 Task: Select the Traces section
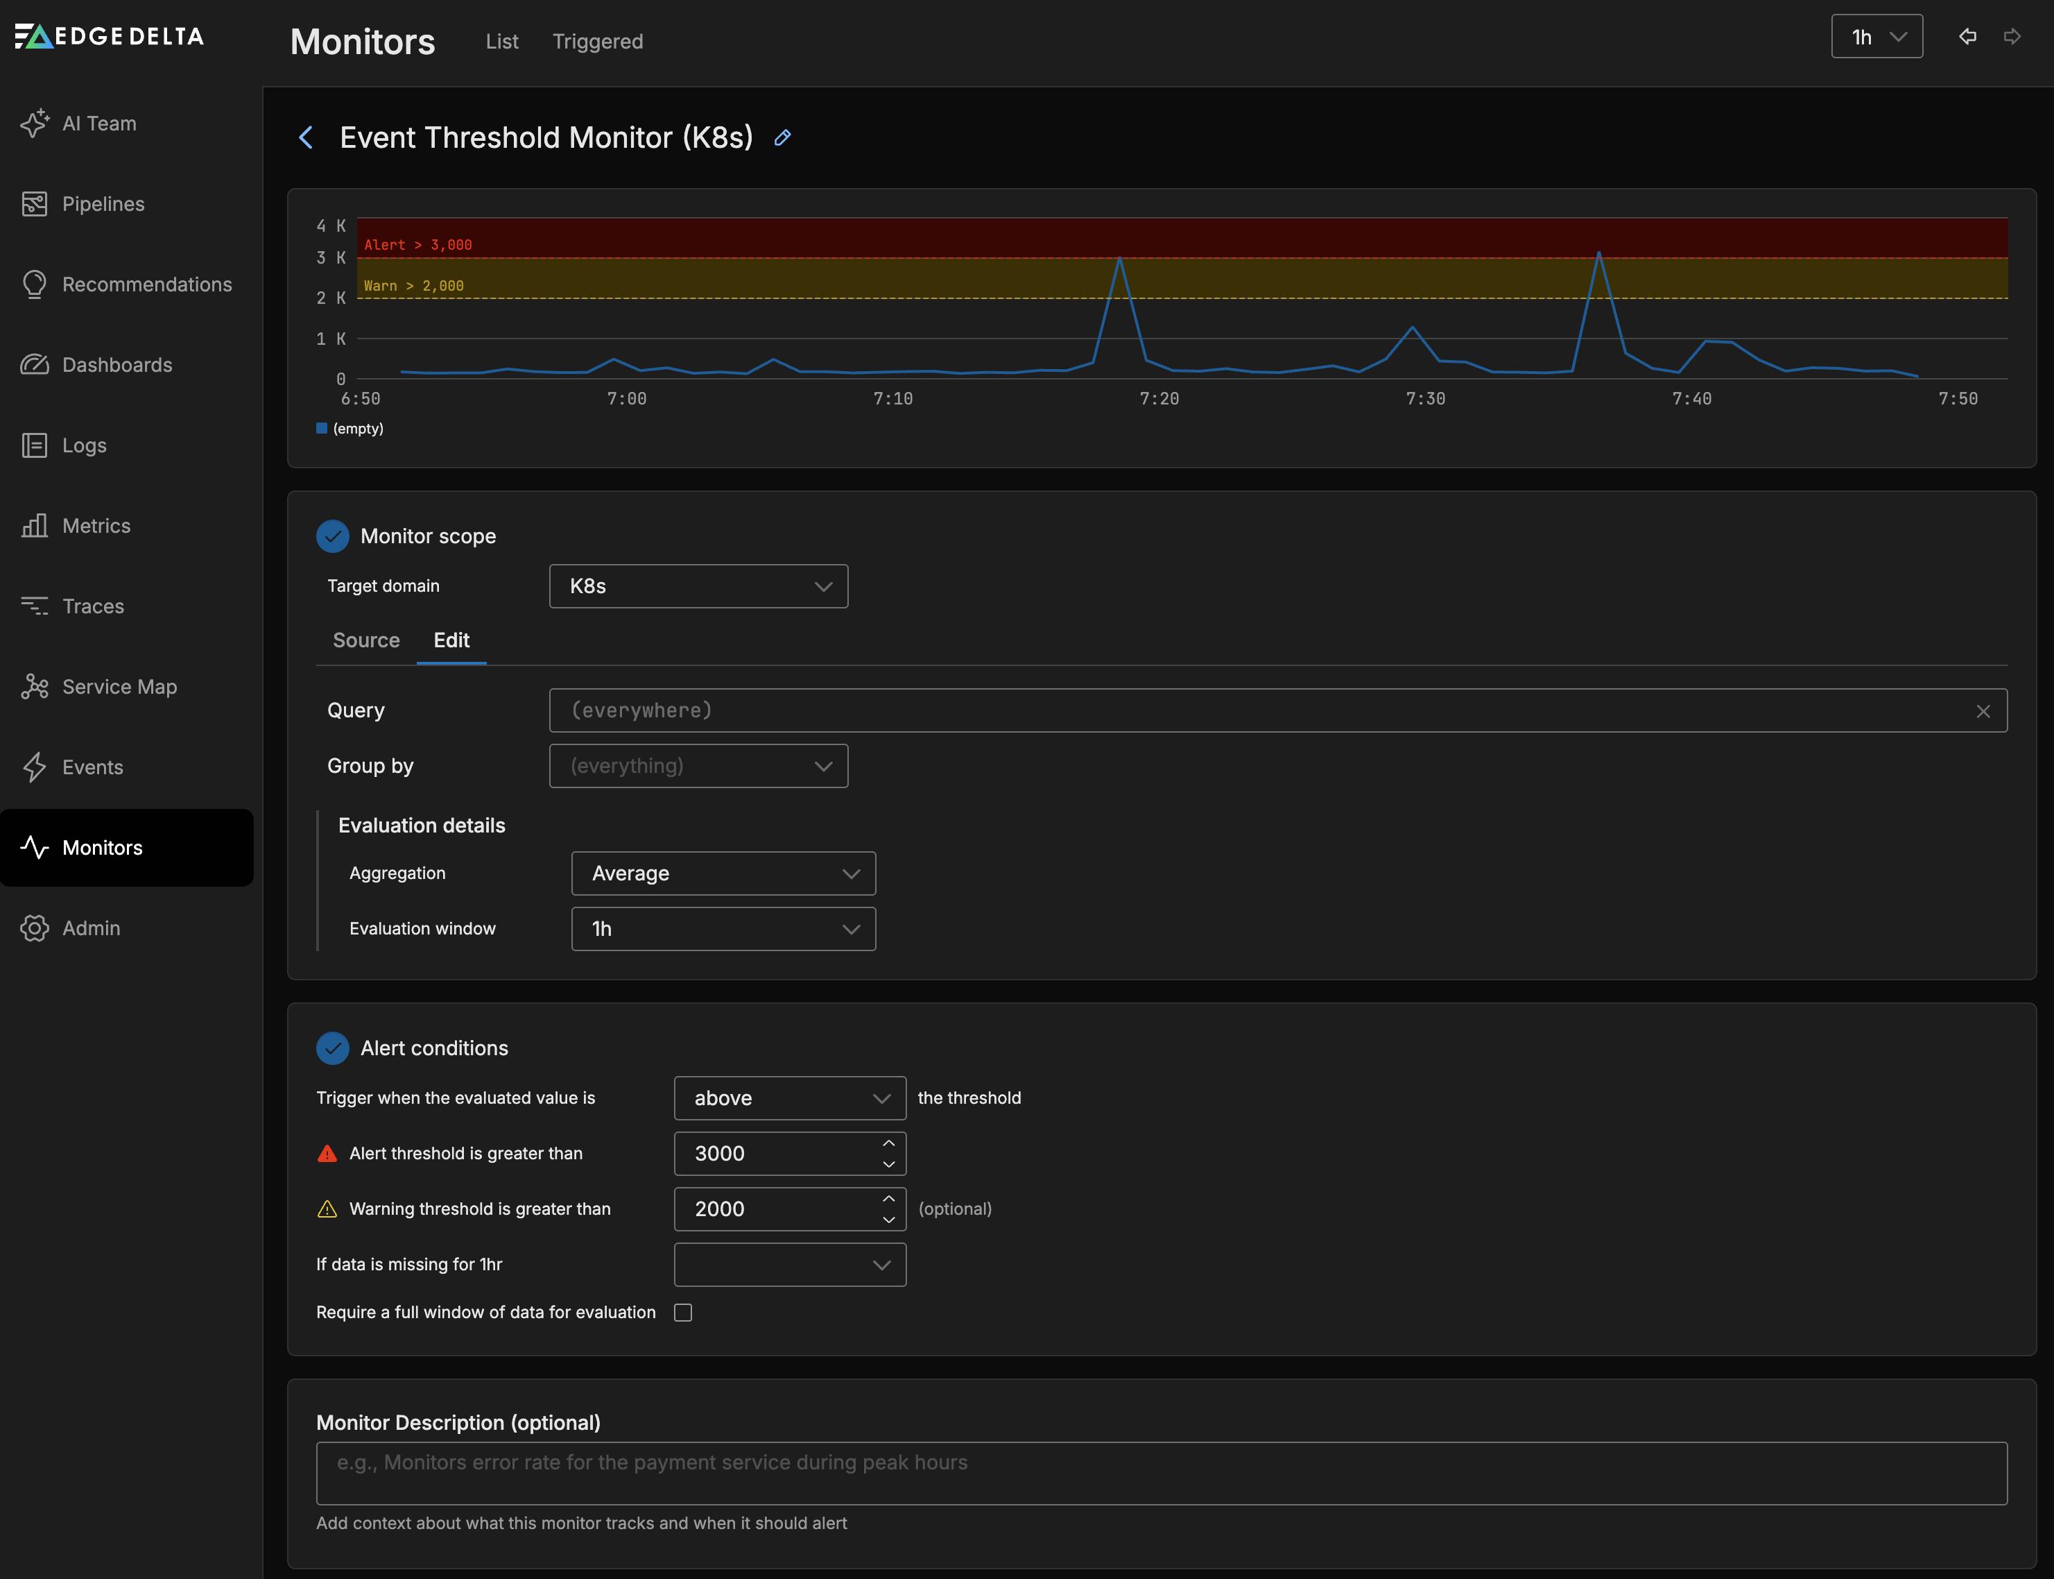(x=92, y=606)
